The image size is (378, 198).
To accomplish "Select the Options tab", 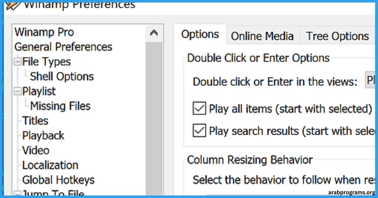I will tap(200, 34).
